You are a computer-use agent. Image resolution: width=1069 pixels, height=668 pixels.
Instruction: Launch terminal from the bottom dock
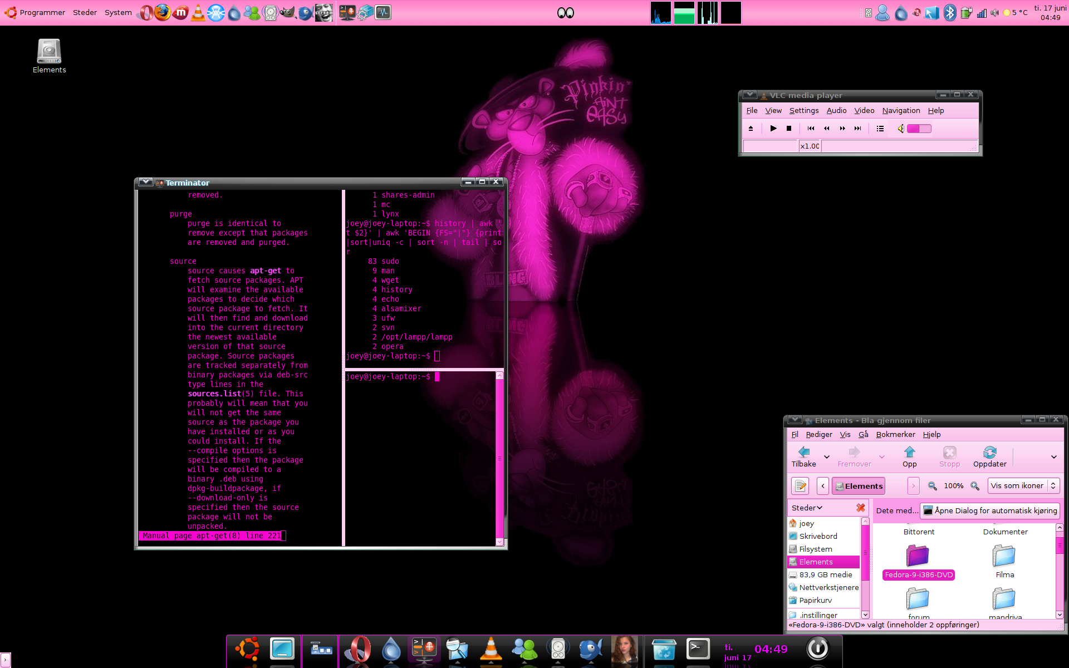pyautogui.click(x=698, y=650)
